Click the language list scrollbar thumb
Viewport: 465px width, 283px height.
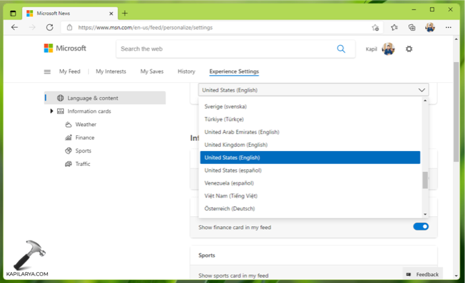pos(425,180)
